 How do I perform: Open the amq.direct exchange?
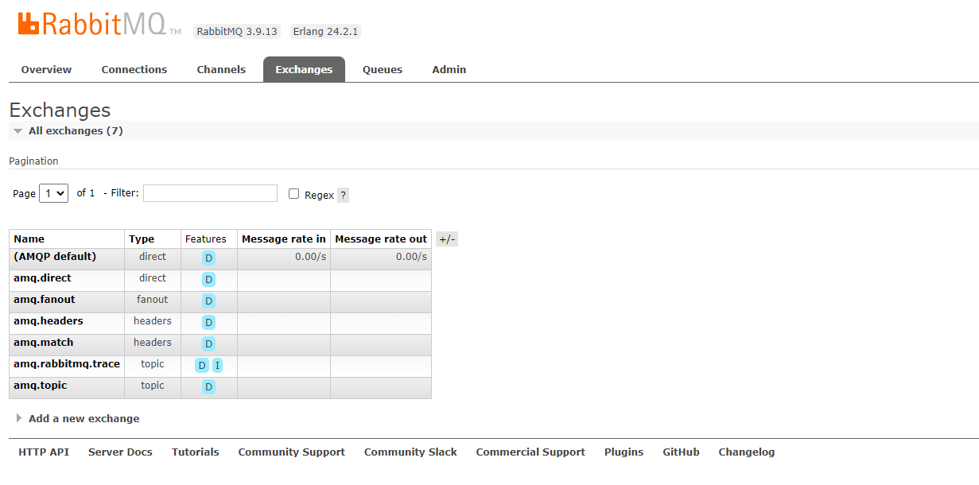42,277
